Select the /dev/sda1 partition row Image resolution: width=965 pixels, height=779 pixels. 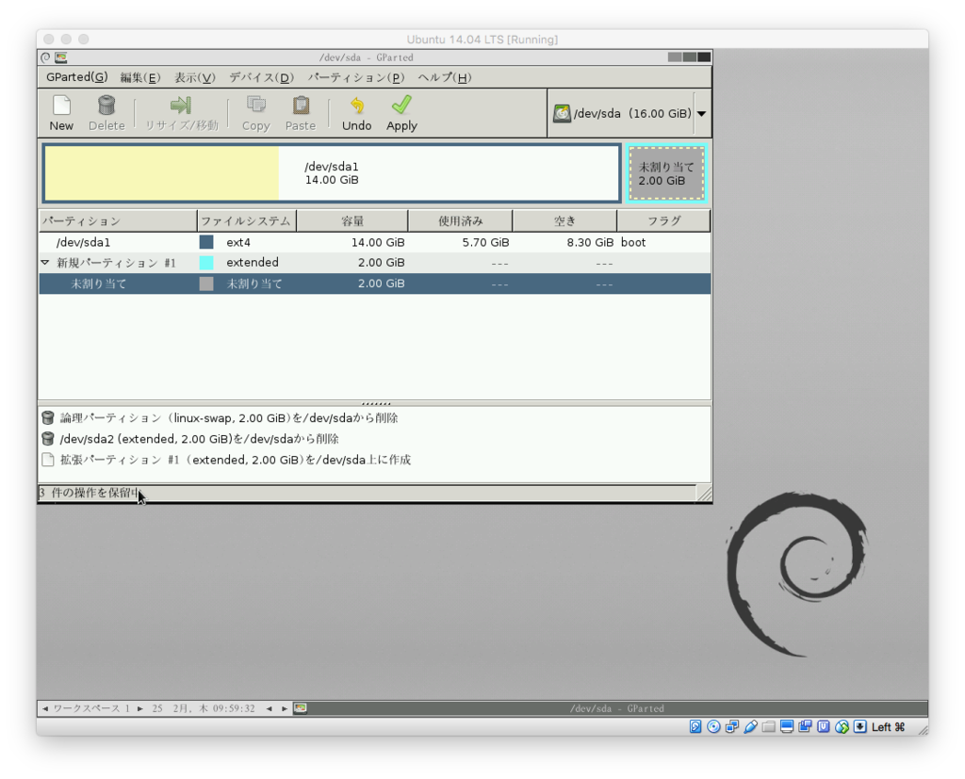375,242
